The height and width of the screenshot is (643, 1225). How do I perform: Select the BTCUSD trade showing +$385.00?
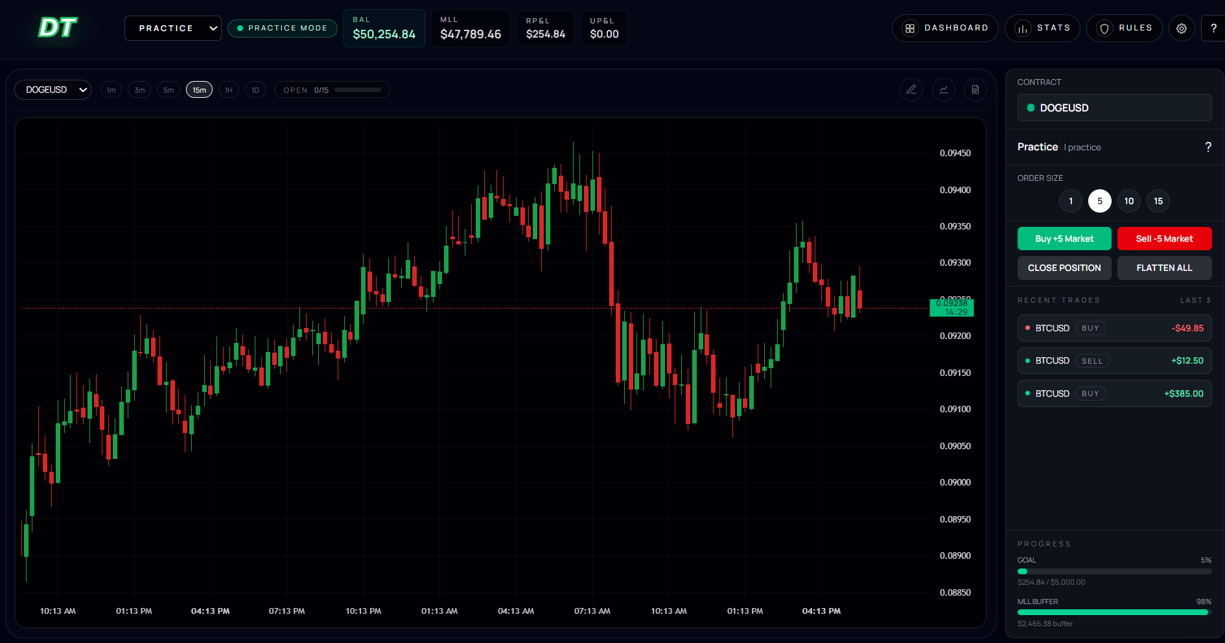1114,393
